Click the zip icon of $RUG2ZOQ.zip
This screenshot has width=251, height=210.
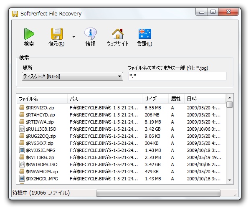[22, 136]
